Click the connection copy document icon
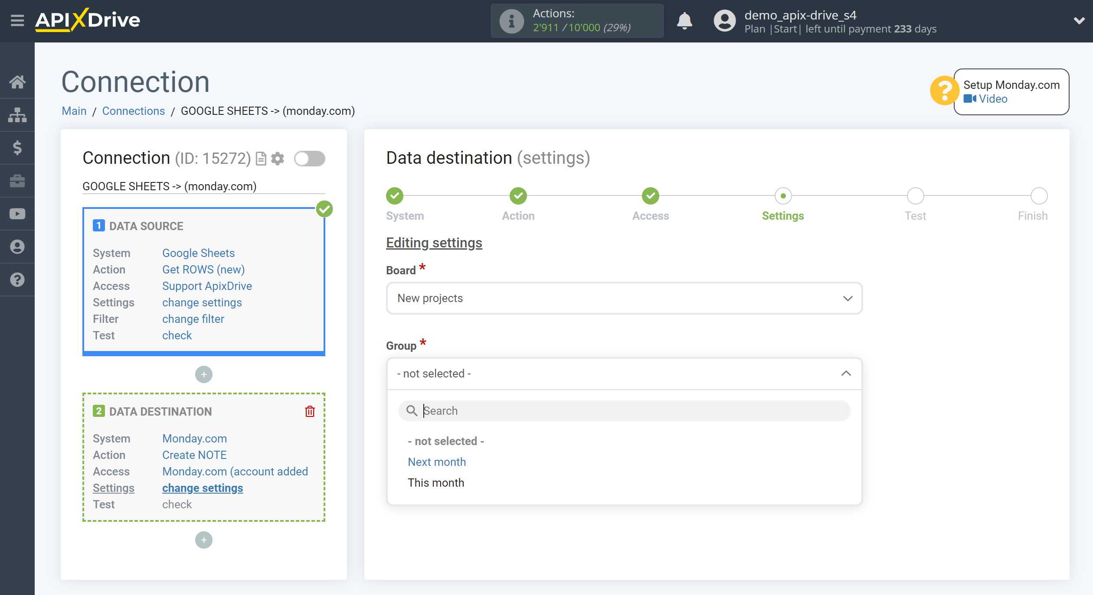Viewport: 1093px width, 595px height. tap(261, 159)
